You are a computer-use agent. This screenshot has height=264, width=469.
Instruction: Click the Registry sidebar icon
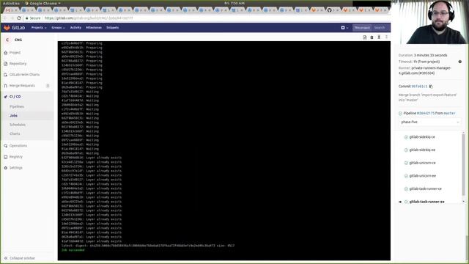click(5, 157)
